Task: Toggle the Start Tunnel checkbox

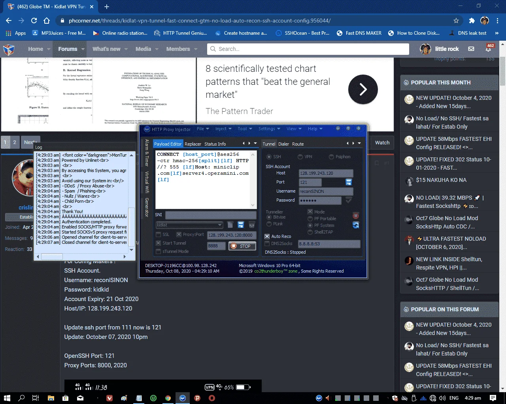Action: (x=159, y=243)
